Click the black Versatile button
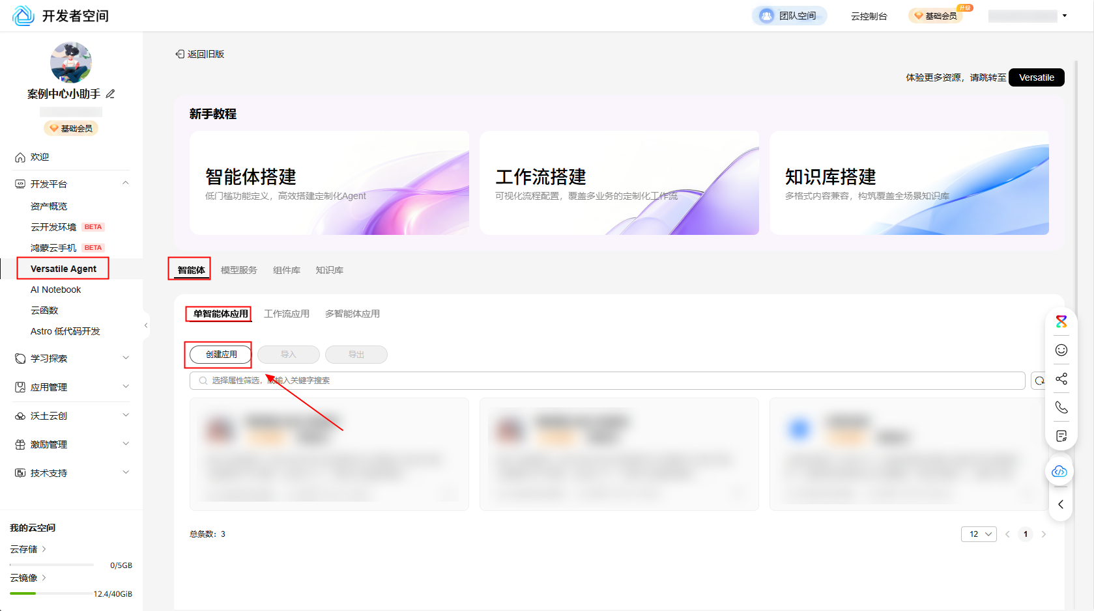 (1037, 77)
